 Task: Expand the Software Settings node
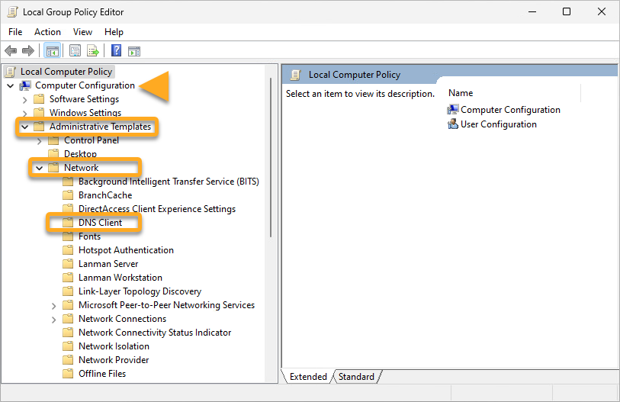pos(25,99)
